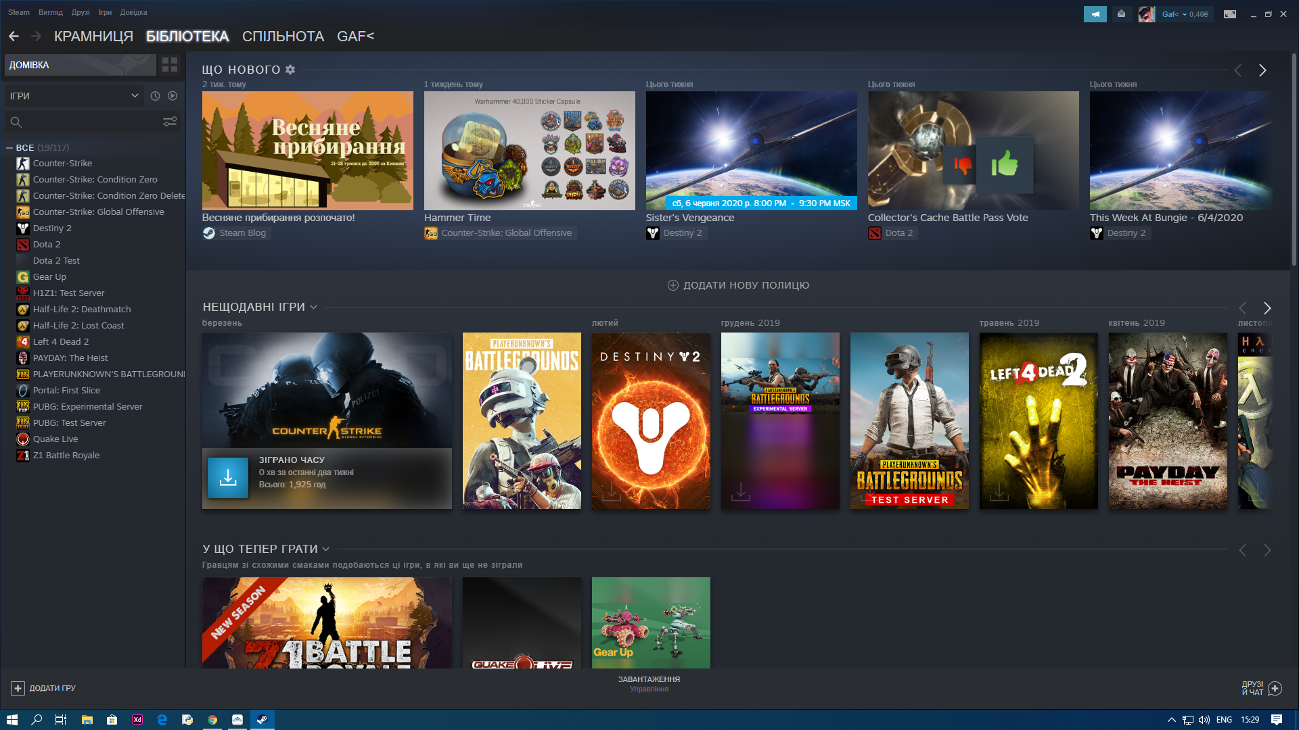
Task: Add a game with the plus icon
Action: click(x=18, y=688)
